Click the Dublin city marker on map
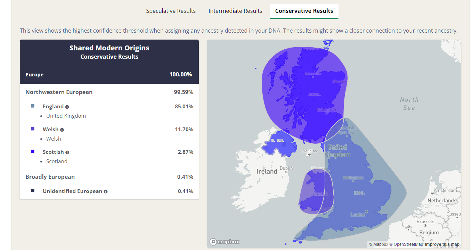This screenshot has height=250, width=472. tap(286, 172)
